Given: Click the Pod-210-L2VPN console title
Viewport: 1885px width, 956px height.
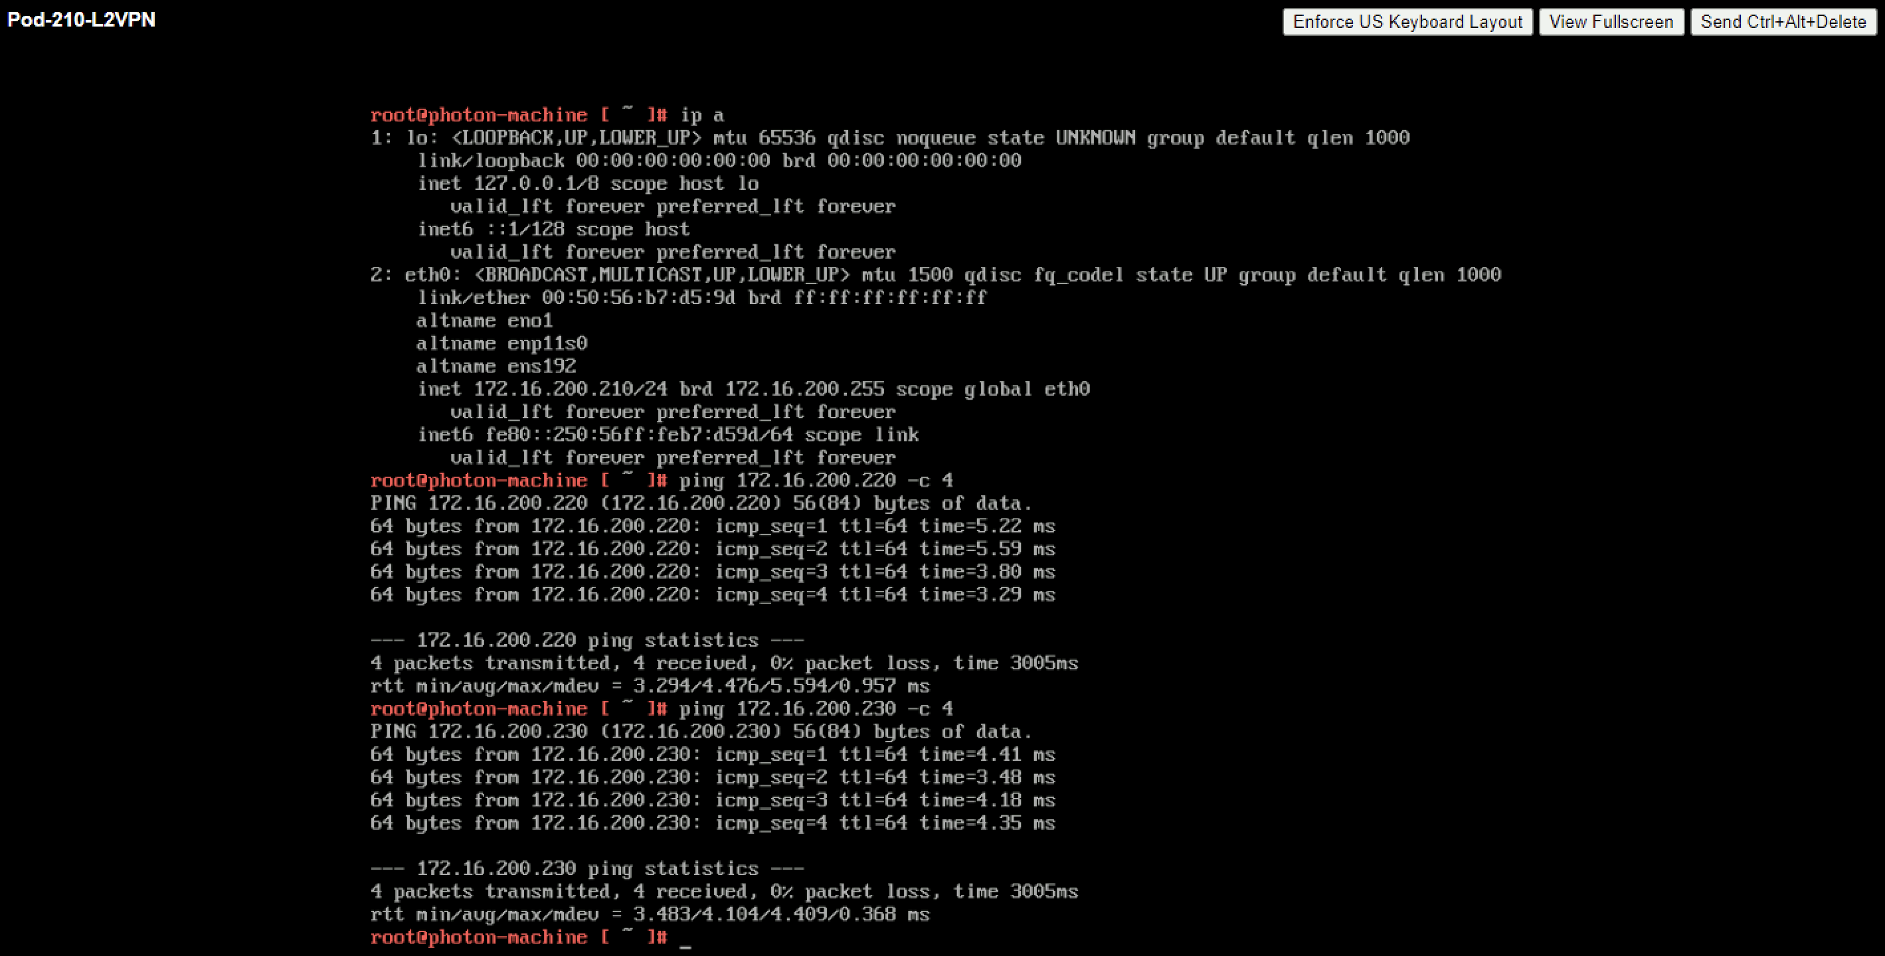Looking at the screenshot, I should pyautogui.click(x=81, y=20).
